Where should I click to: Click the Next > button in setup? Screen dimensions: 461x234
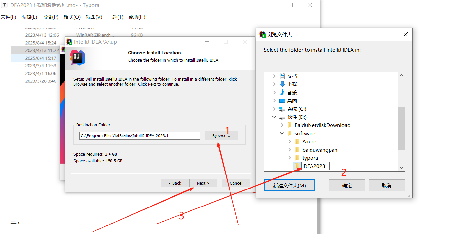click(x=203, y=183)
